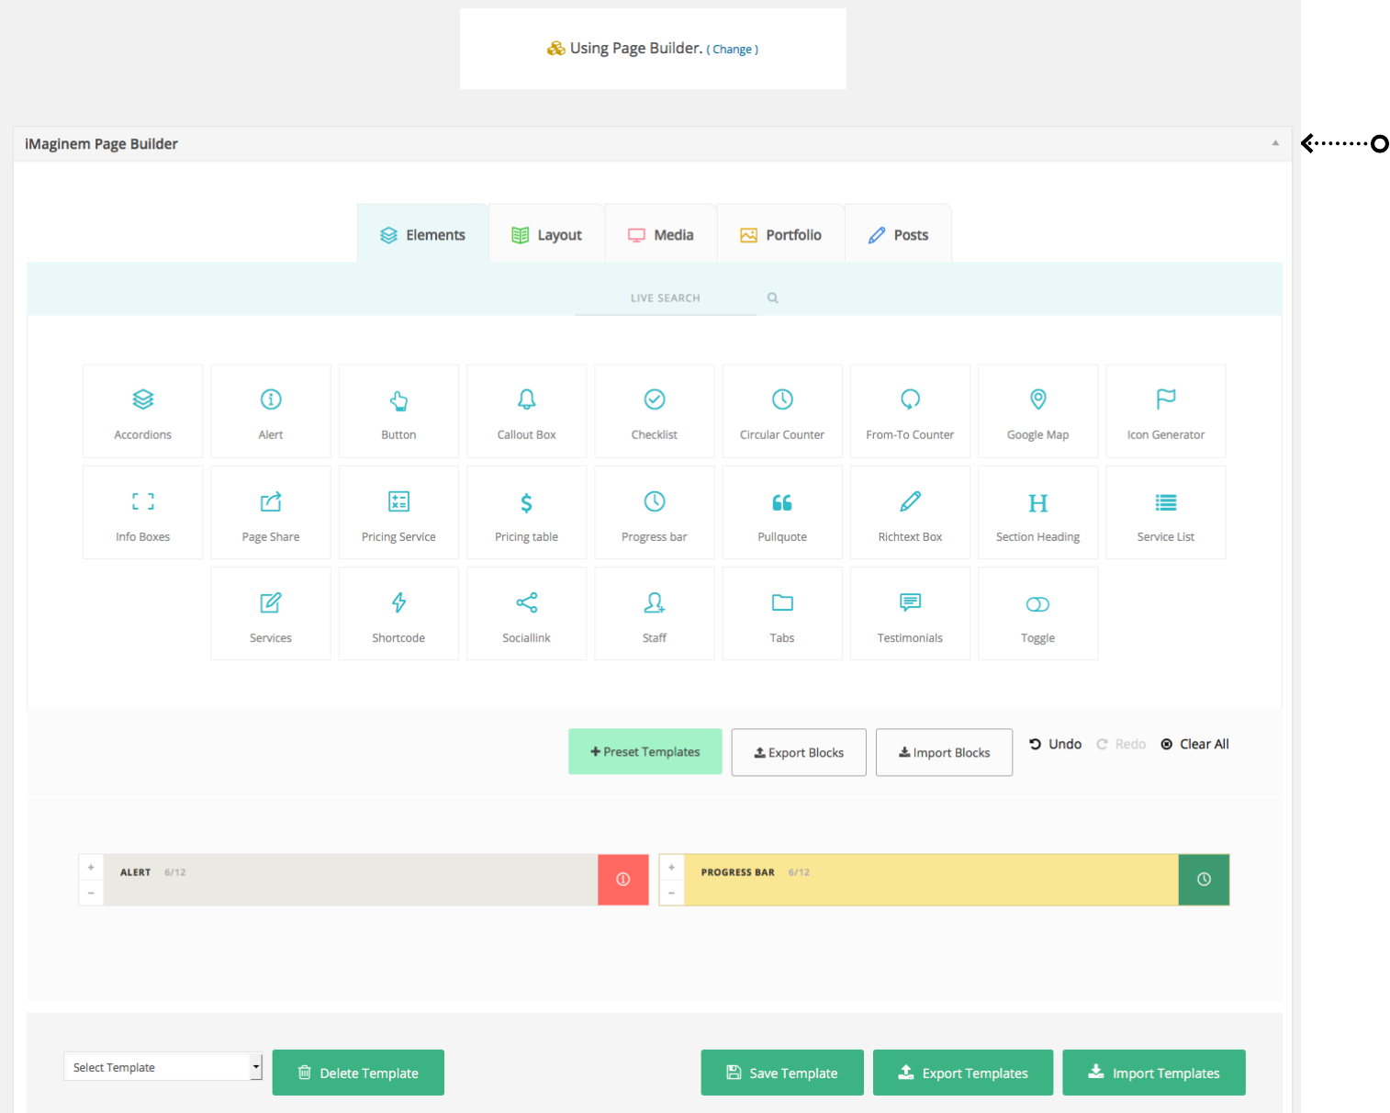Open the Select Template dropdown
Viewport: 1390px width, 1113px height.
click(163, 1067)
